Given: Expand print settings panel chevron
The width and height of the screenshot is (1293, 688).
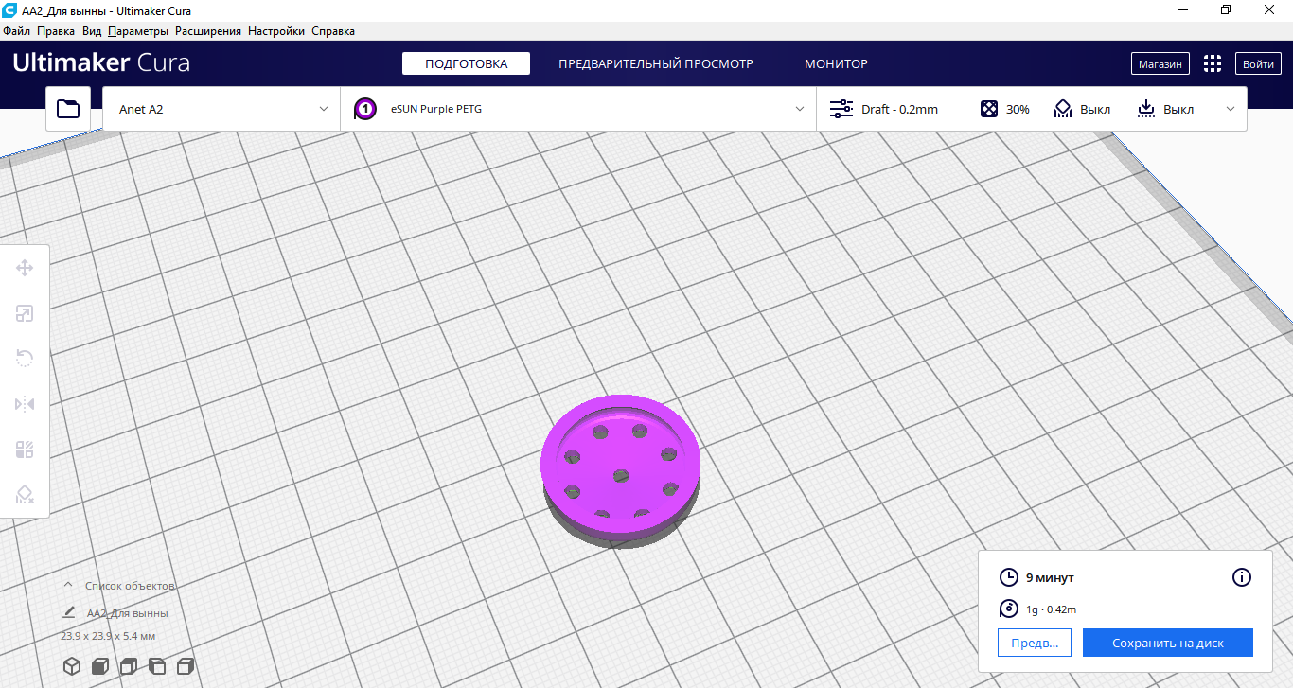Looking at the screenshot, I should 1231,109.
